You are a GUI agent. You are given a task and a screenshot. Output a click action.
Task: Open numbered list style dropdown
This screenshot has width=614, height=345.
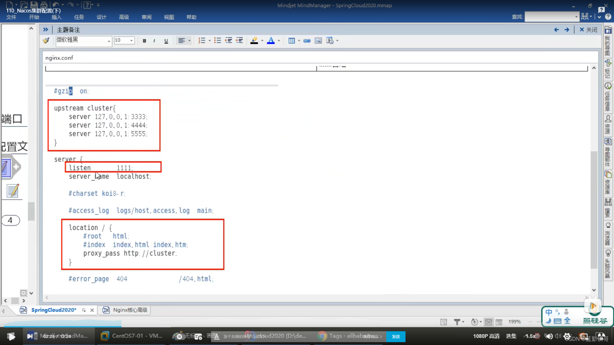pyautogui.click(x=209, y=41)
